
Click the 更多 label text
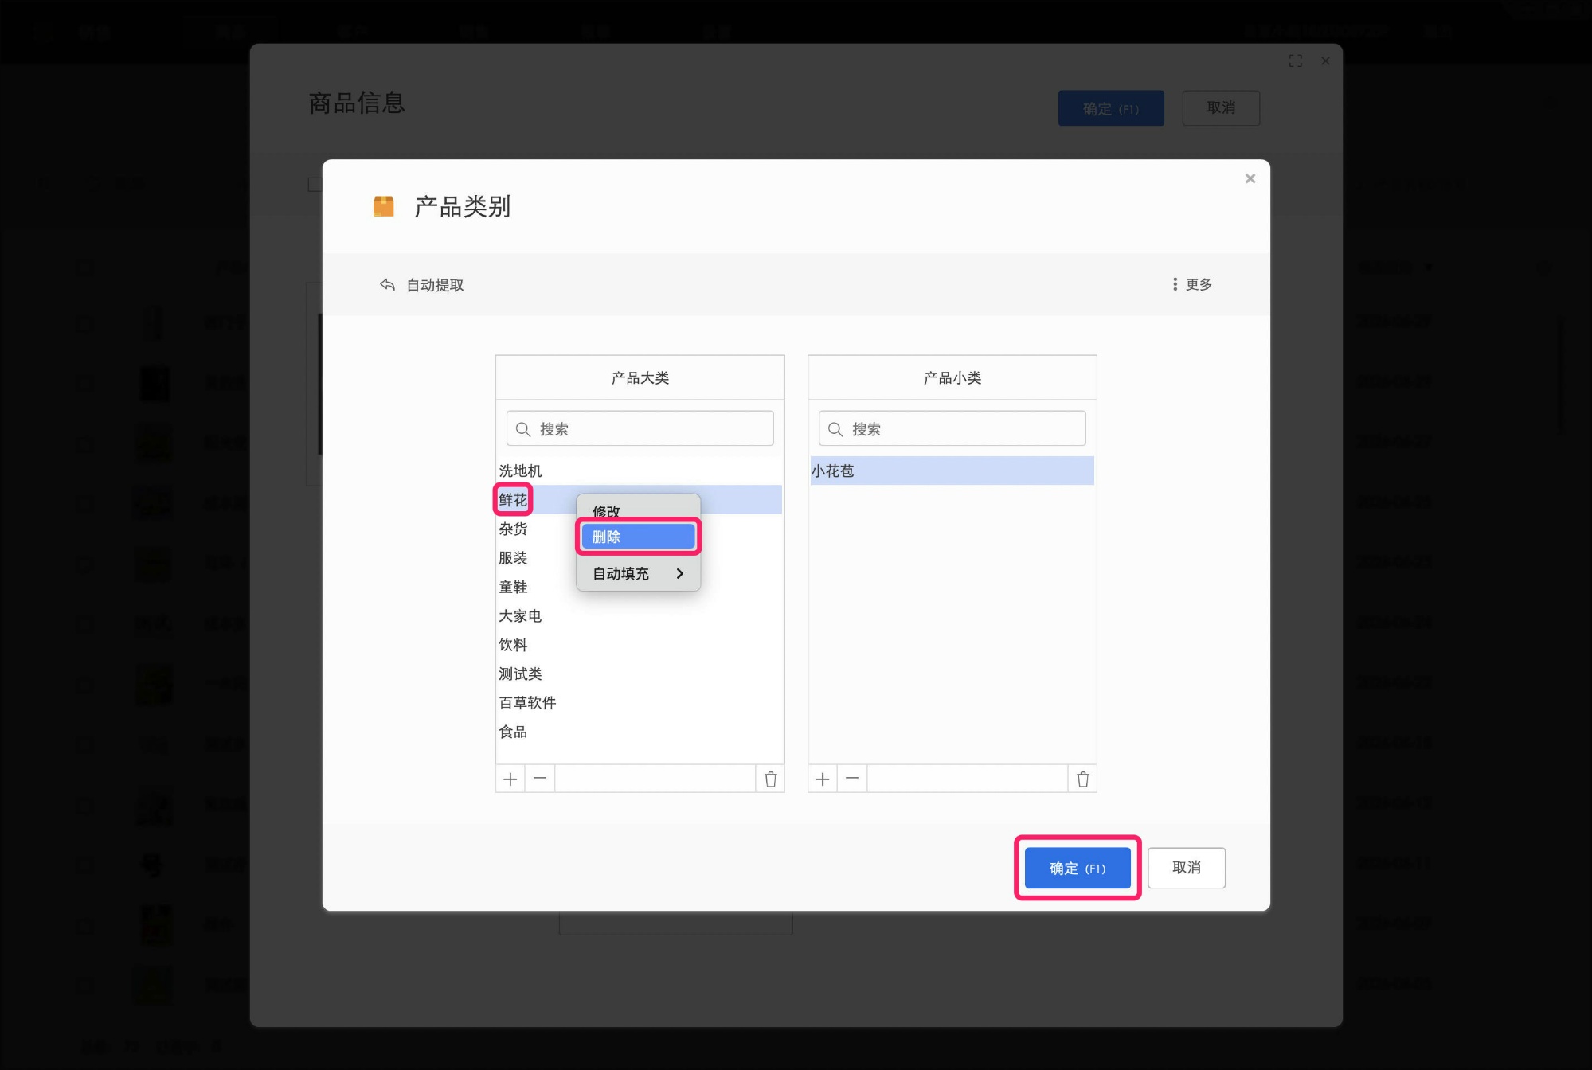coord(1199,285)
